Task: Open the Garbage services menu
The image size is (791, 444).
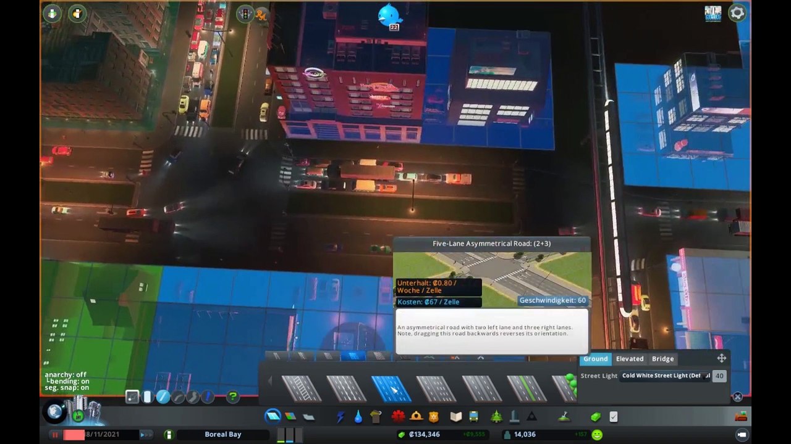Action: click(376, 417)
